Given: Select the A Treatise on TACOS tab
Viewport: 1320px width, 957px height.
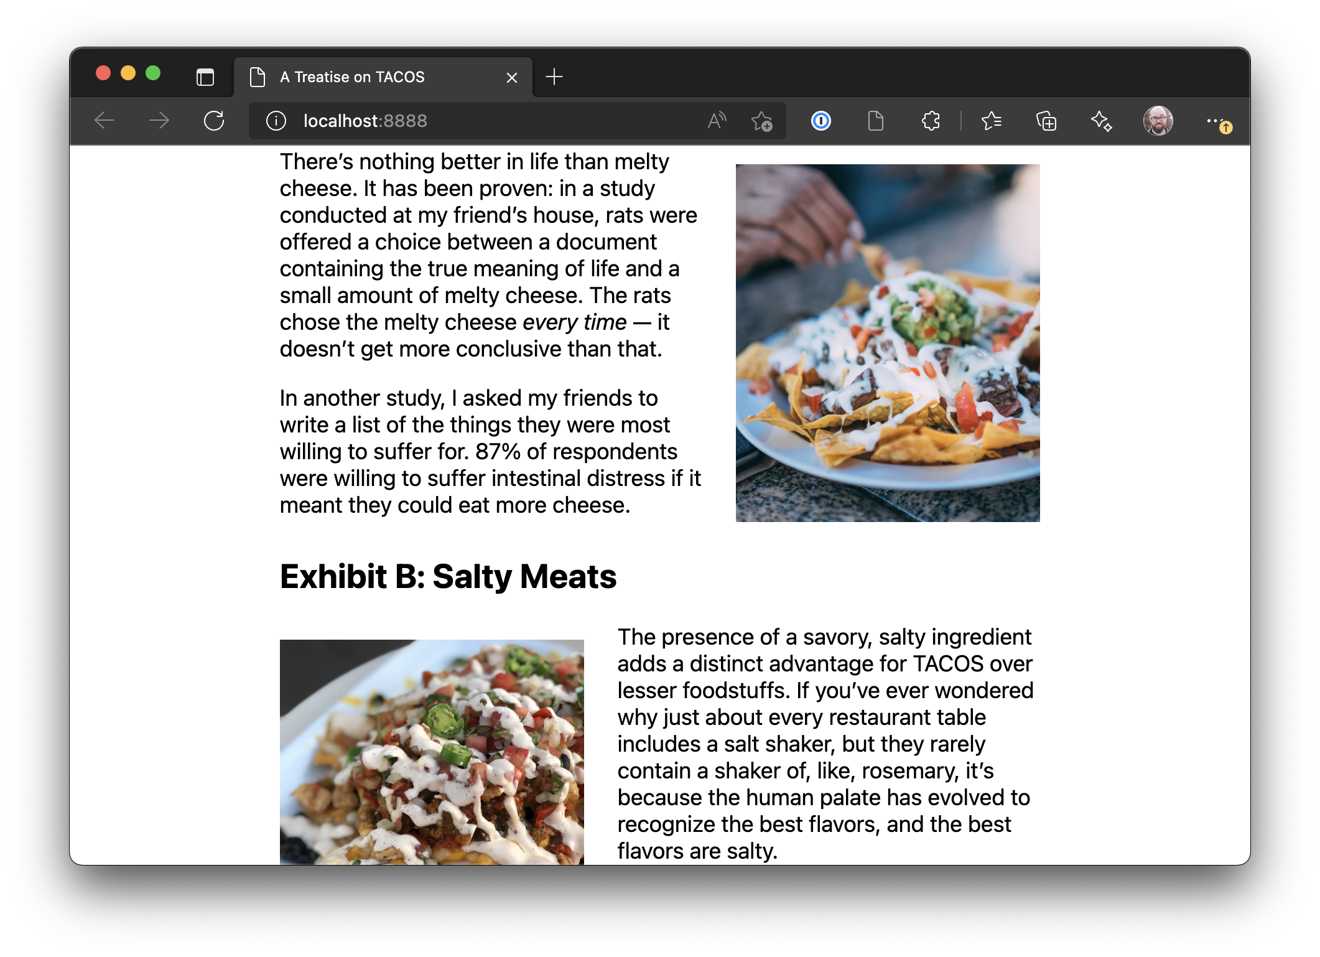Looking at the screenshot, I should click(383, 77).
